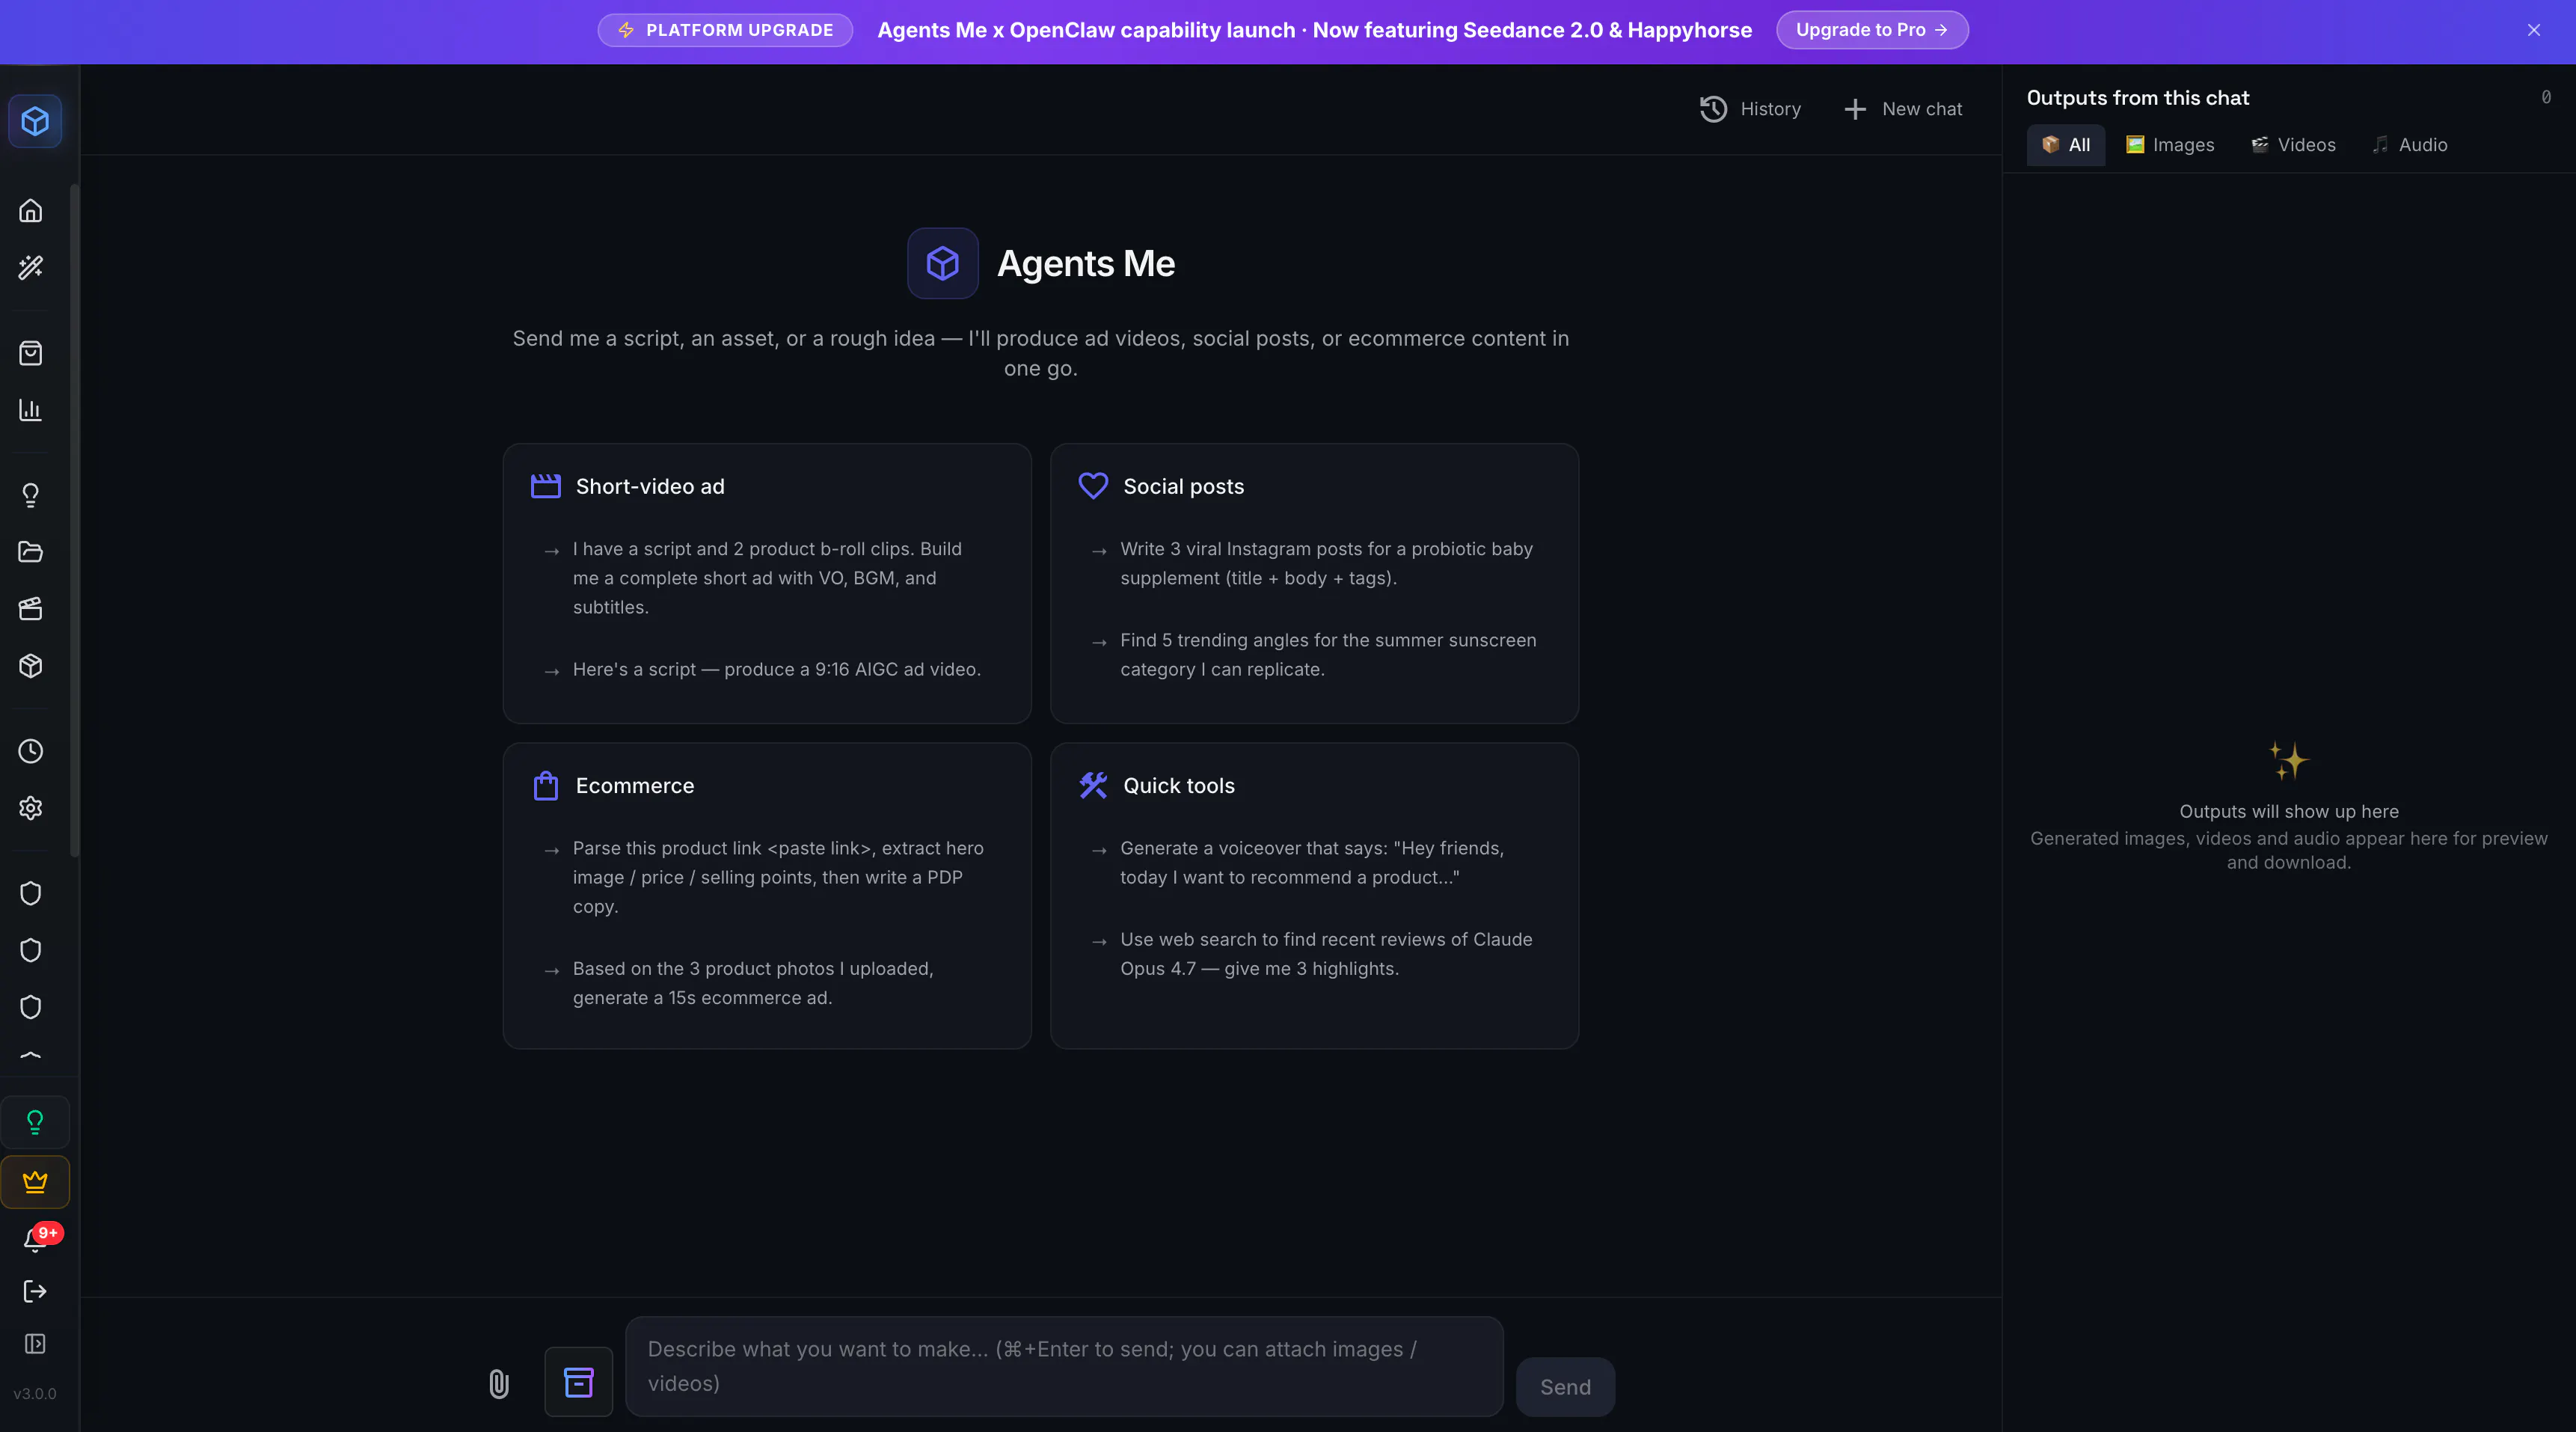The image size is (2576, 1432).
Task: Click the History clock icon
Action: pyautogui.click(x=1713, y=109)
